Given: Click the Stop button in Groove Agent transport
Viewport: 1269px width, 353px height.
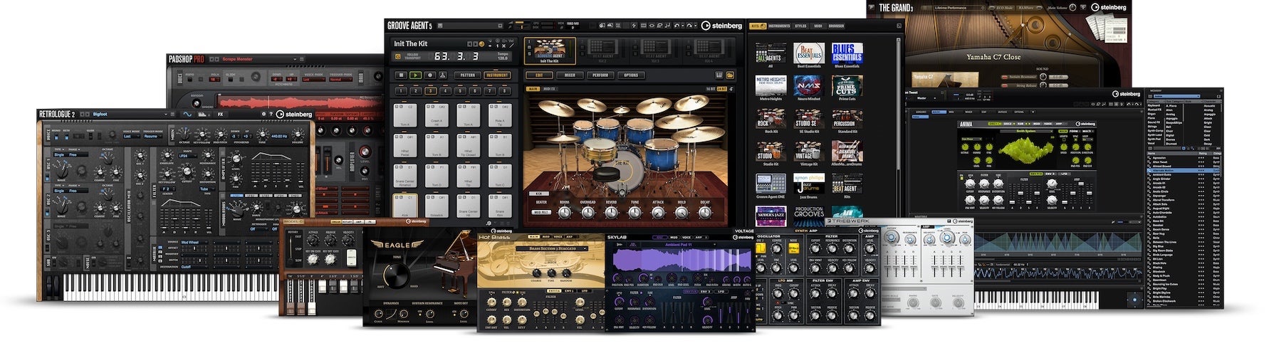Looking at the screenshot, I should click(400, 75).
